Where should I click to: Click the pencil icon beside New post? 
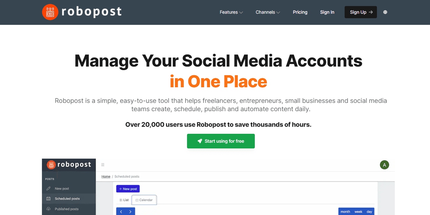click(49, 189)
